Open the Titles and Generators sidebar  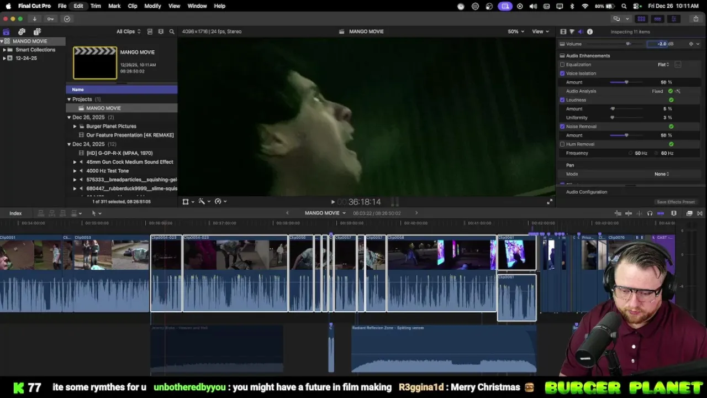click(37, 32)
